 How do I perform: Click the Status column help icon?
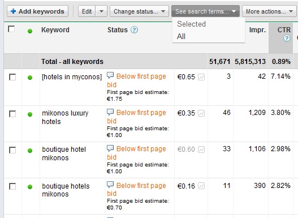click(134, 30)
